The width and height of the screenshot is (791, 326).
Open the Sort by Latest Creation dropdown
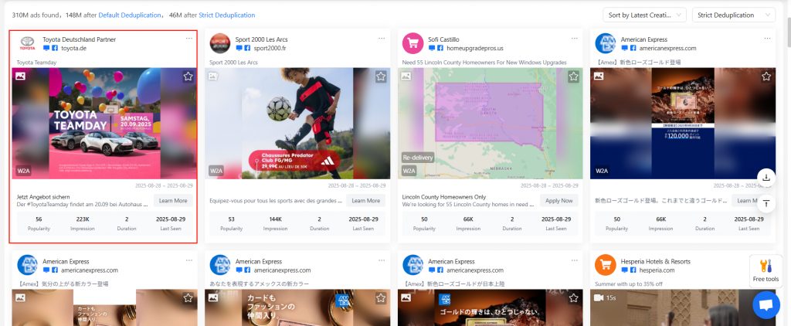pyautogui.click(x=644, y=15)
